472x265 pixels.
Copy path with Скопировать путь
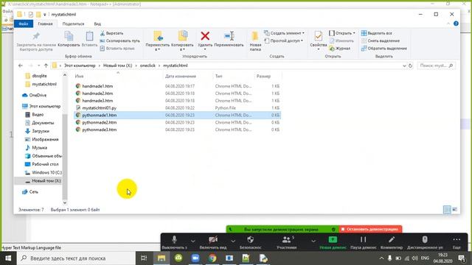click(119, 40)
